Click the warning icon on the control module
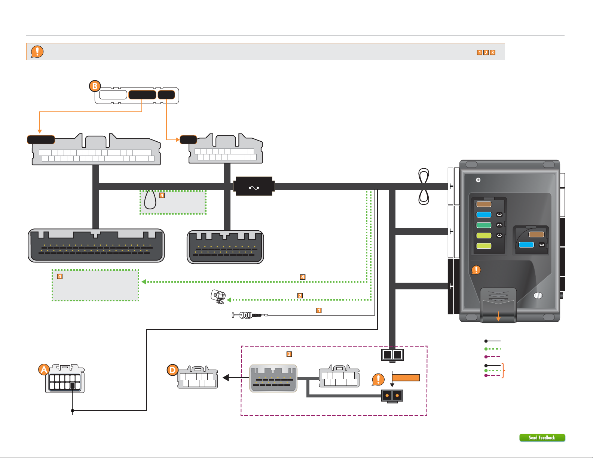This screenshot has height=458, width=593. [476, 270]
